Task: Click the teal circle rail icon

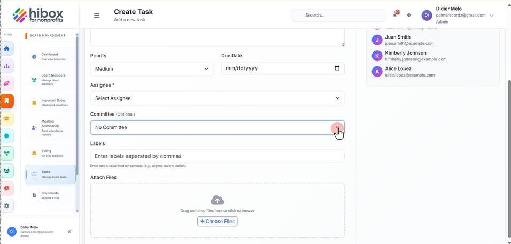Action: (6, 136)
